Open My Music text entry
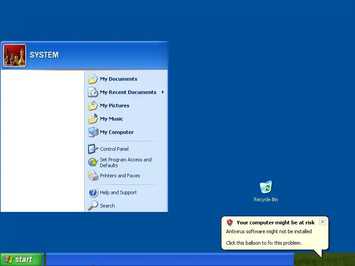Viewport: 355px width, 266px height. coord(111,119)
